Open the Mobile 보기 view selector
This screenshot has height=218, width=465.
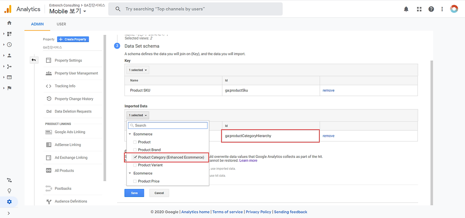coord(68,11)
